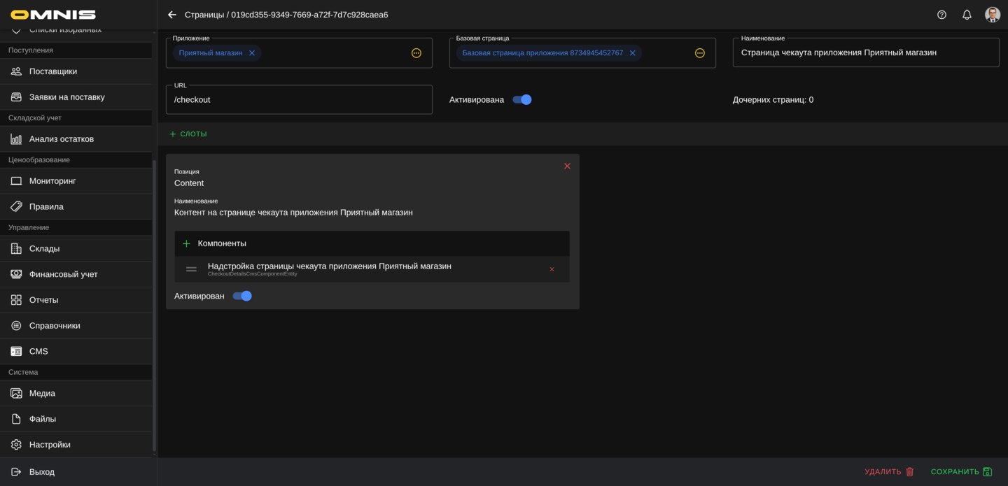Open the Приложение selector ellipsis icon
Image resolution: width=1008 pixels, height=486 pixels.
416,53
